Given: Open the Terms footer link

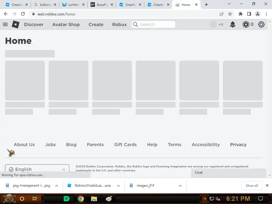Looking at the screenshot, I should click(x=175, y=144).
